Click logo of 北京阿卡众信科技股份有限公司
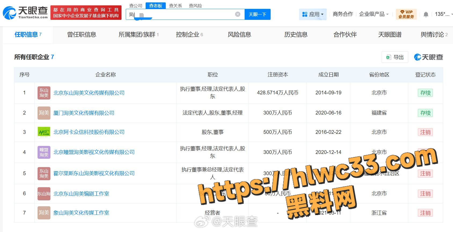The height and width of the screenshot is (232, 453). pyautogui.click(x=44, y=132)
